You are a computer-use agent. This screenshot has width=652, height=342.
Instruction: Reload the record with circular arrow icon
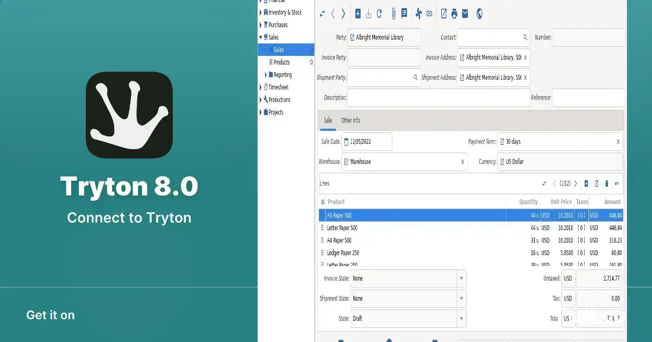click(x=379, y=14)
